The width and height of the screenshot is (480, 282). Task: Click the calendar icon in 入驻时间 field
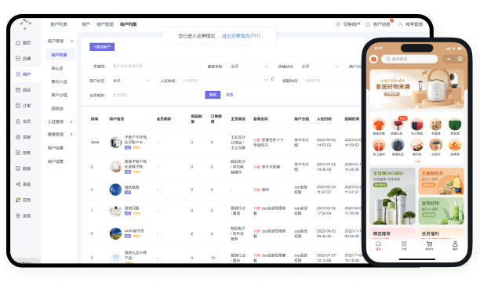click(266, 81)
